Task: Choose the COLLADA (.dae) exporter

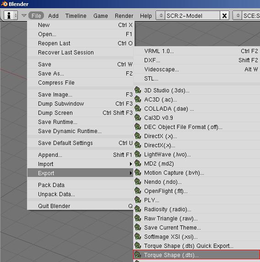Action: [197, 109]
